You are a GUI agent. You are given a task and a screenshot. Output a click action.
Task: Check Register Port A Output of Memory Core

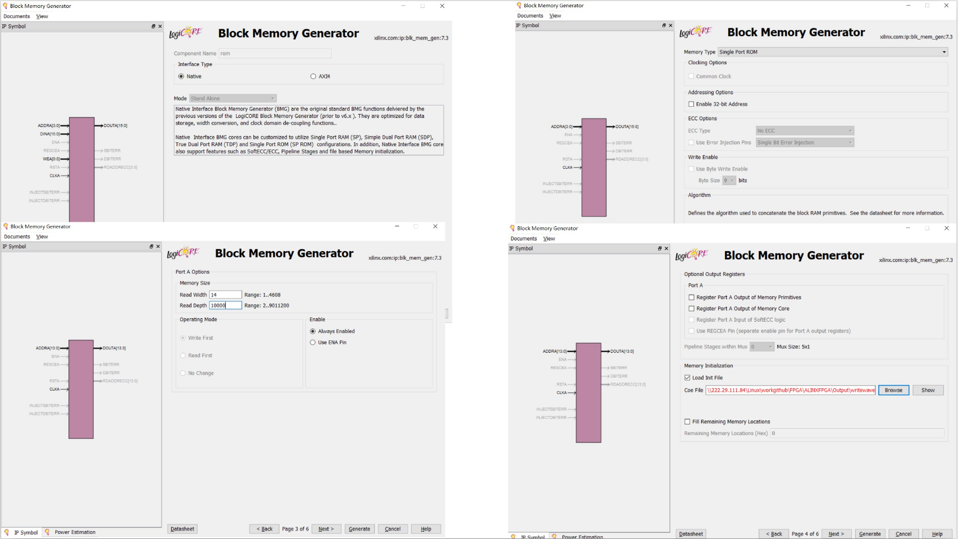point(692,309)
